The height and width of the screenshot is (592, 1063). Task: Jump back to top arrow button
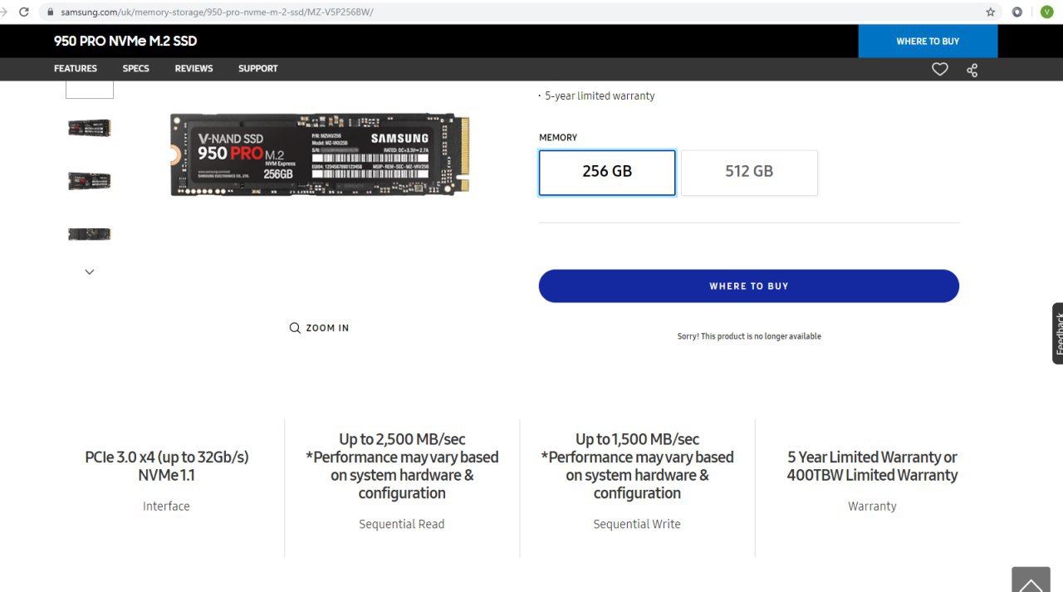(1031, 580)
